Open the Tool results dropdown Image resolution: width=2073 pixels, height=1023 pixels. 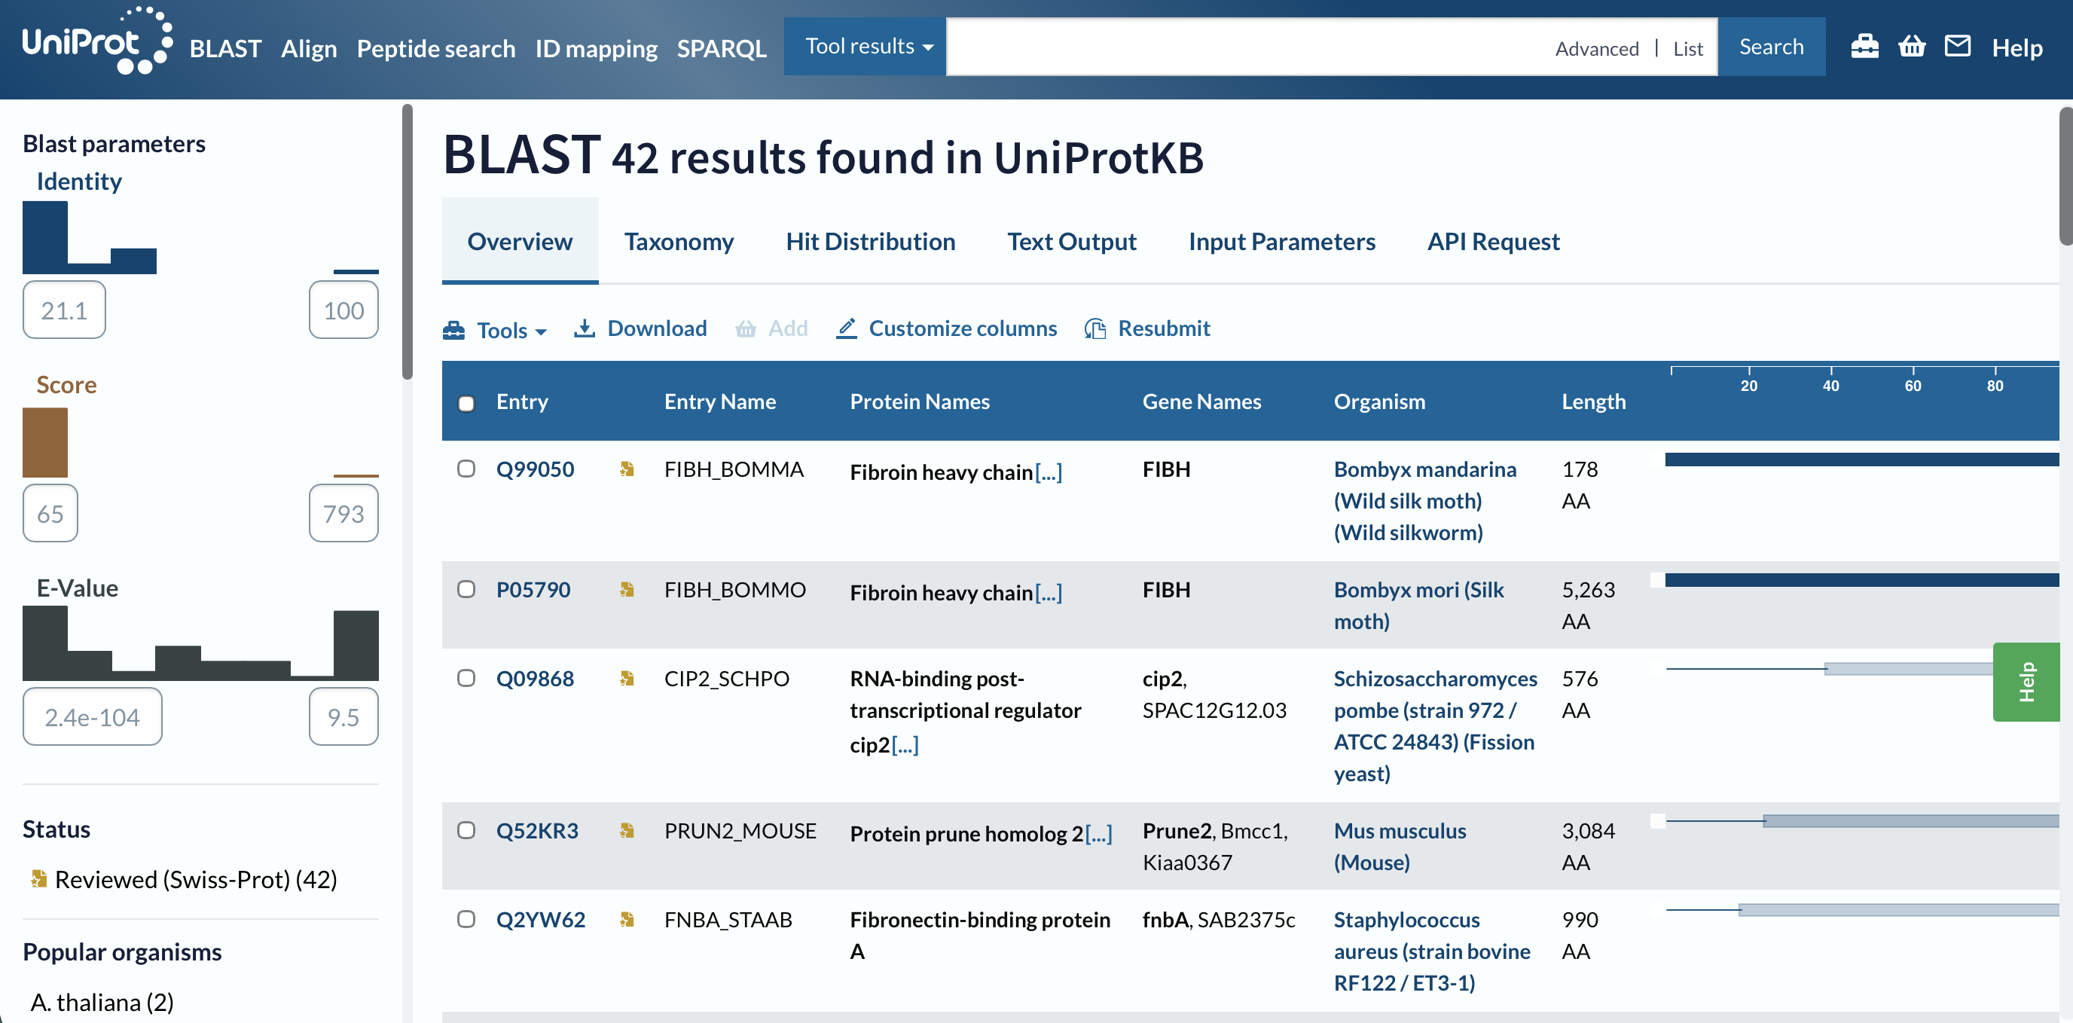865,47
